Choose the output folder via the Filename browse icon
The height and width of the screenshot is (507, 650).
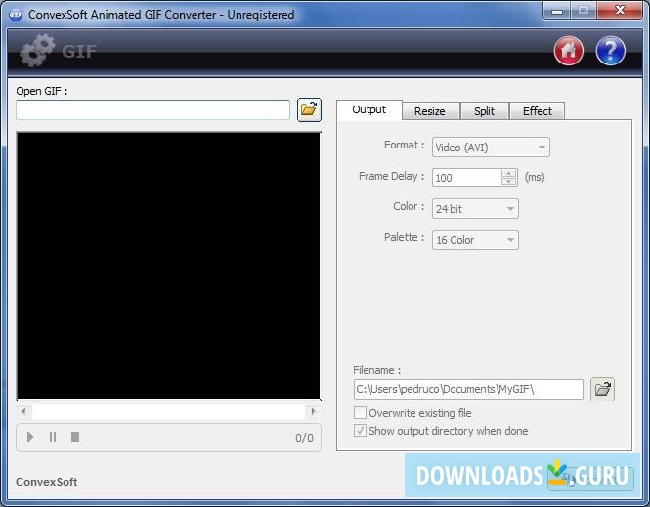pos(602,389)
